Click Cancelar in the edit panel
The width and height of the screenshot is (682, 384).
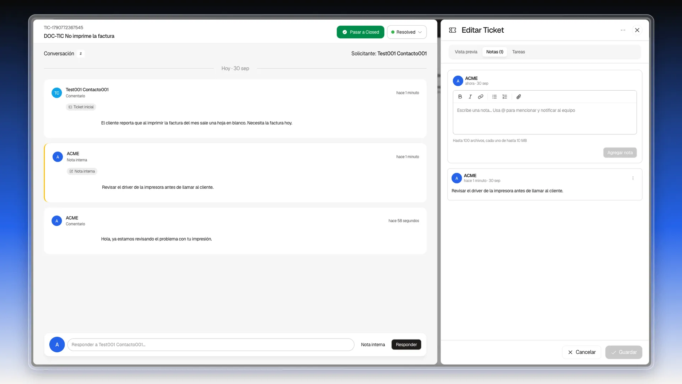[x=582, y=352]
